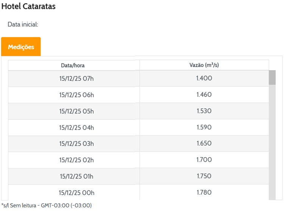The height and width of the screenshot is (211, 284).
Task: Click the Data/hora column header
Action: 73,66
